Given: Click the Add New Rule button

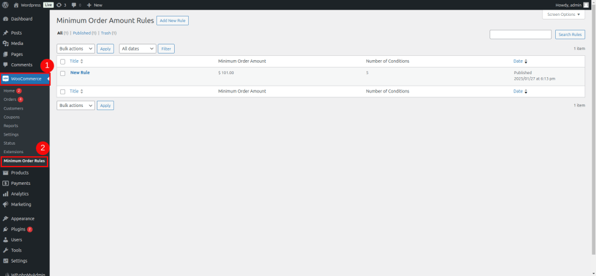Looking at the screenshot, I should pyautogui.click(x=172, y=21).
